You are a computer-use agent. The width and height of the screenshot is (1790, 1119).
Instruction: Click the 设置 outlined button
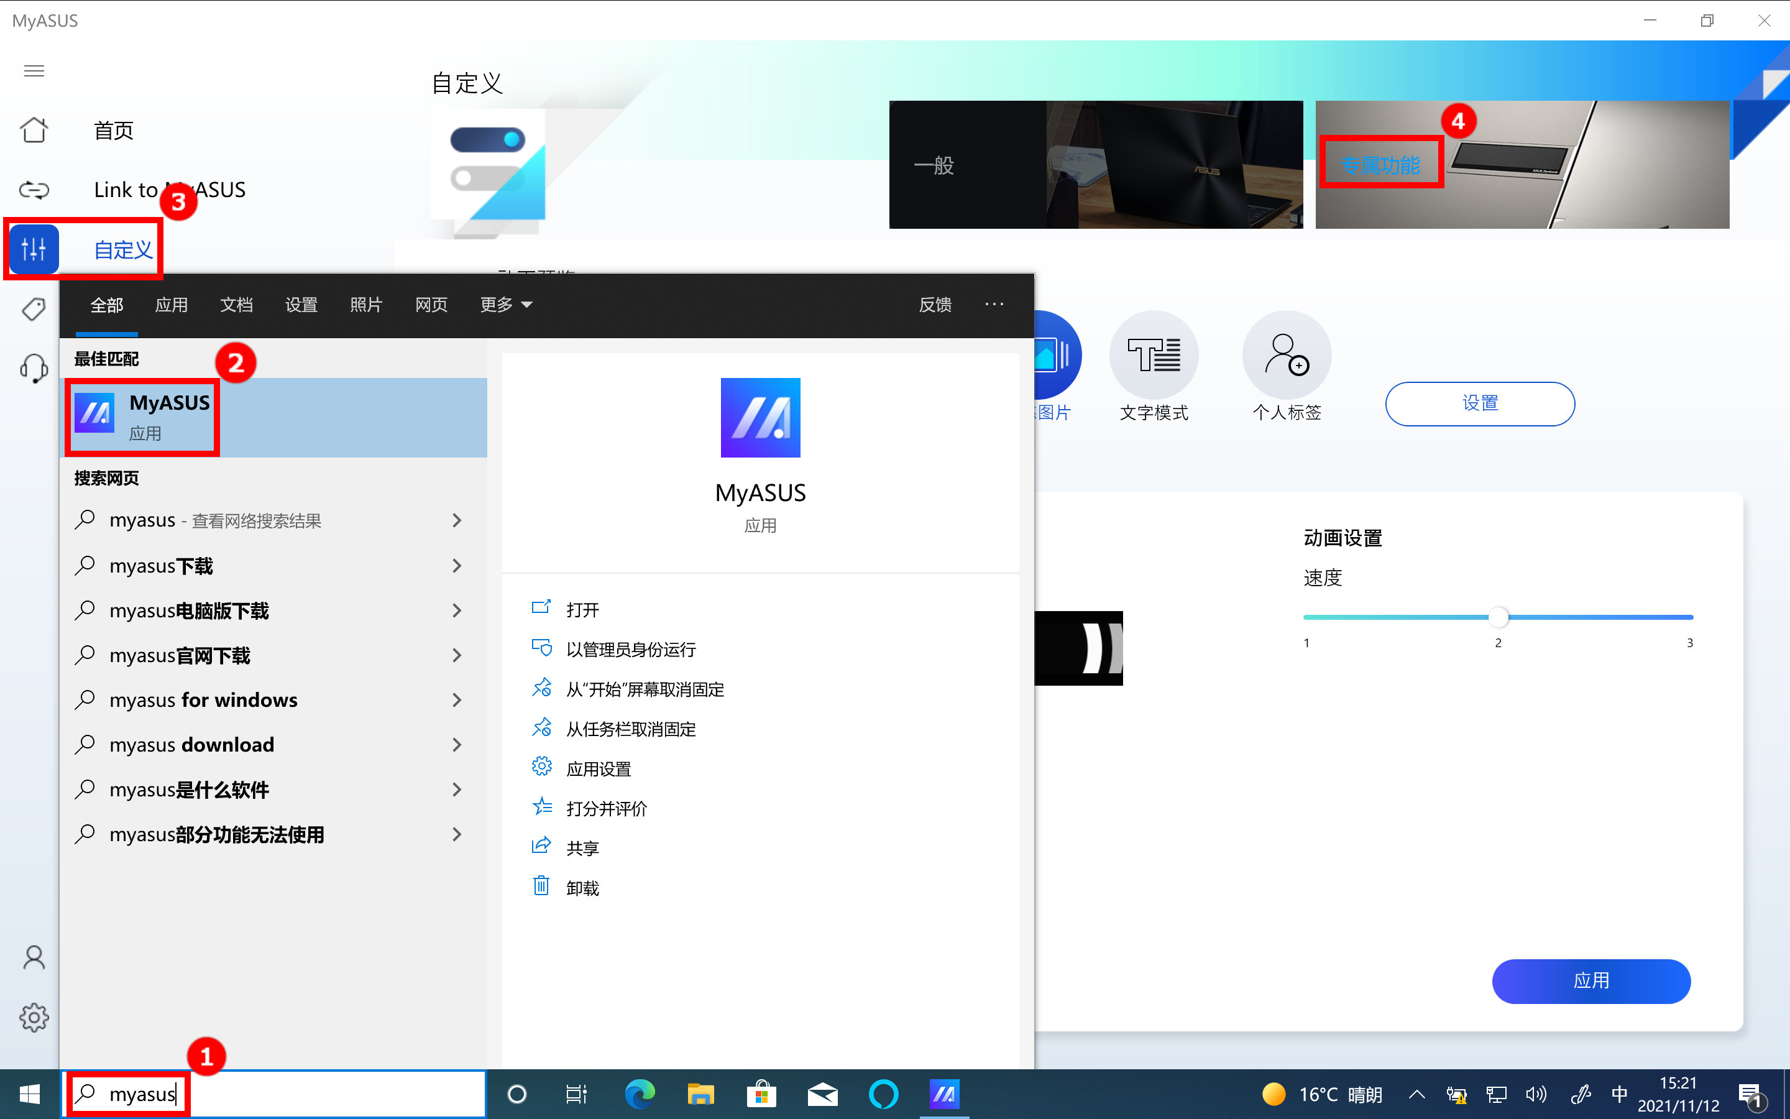click(x=1479, y=403)
